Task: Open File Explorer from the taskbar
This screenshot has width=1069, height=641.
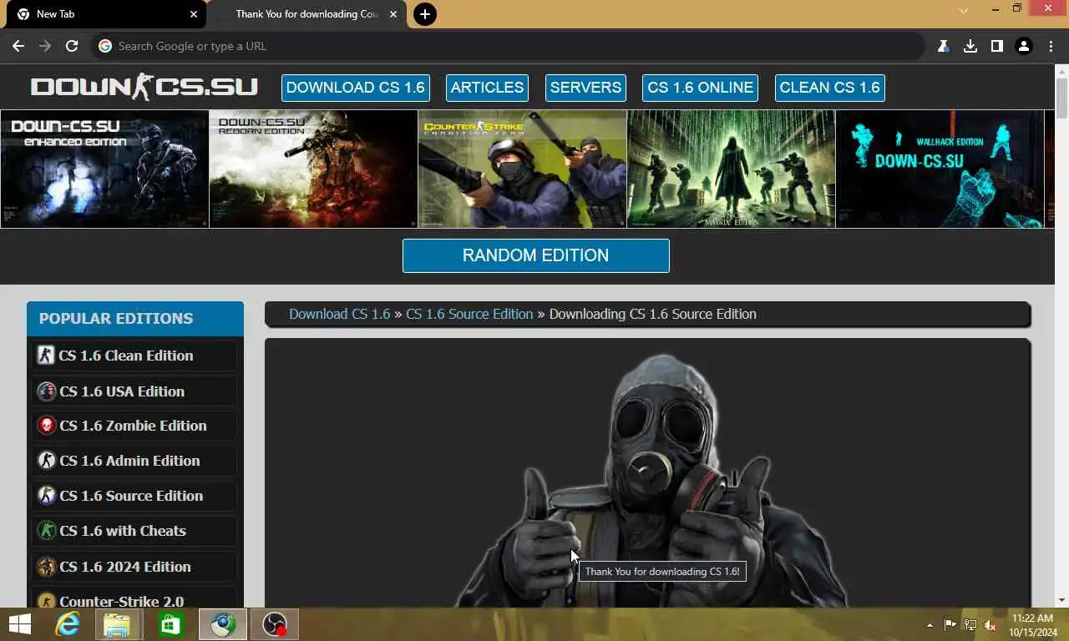Action: coord(117,624)
